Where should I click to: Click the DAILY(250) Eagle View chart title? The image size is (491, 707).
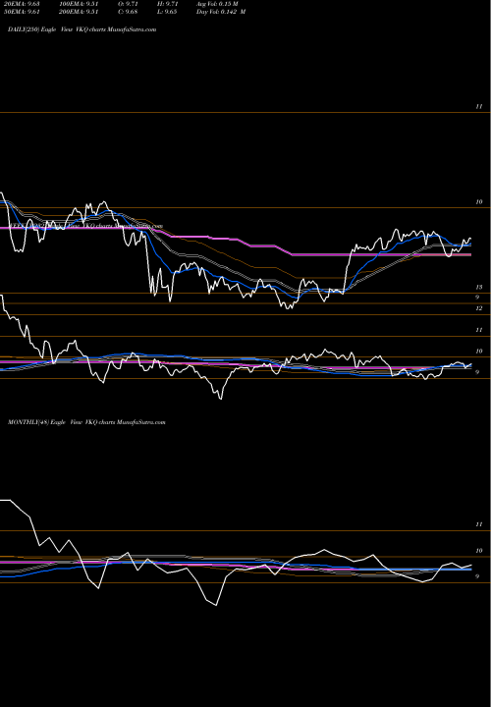pyautogui.click(x=82, y=29)
